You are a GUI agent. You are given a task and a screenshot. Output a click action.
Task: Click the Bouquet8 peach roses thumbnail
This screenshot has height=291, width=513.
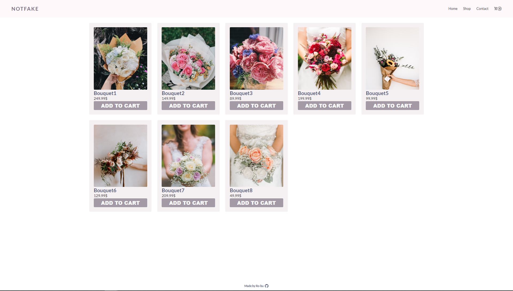pos(256,156)
